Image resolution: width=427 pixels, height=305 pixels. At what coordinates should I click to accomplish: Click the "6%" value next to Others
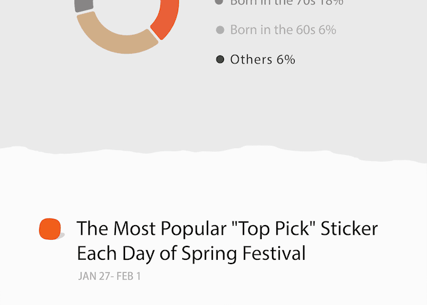pos(285,59)
